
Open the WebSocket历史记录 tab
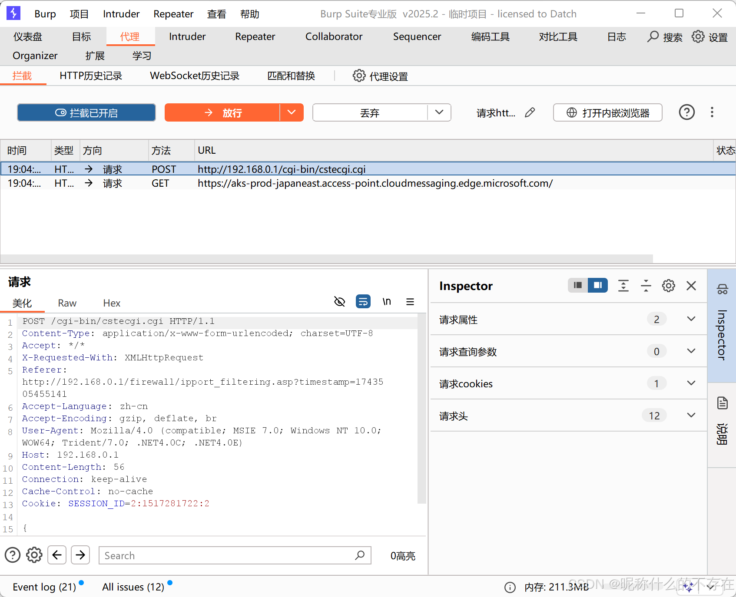195,76
